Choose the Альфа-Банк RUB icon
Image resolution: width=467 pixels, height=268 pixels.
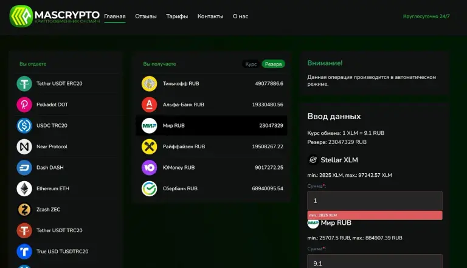tap(149, 105)
